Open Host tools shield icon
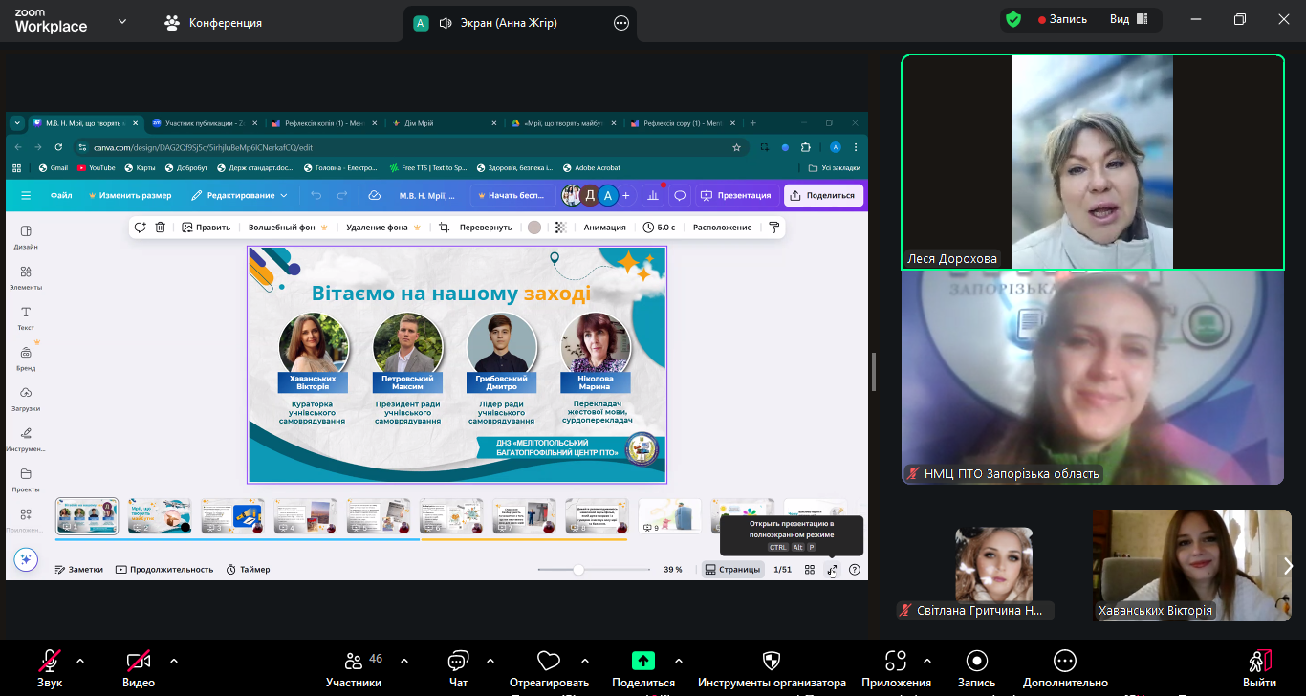Screen dimensions: 1306x696 click(x=772, y=661)
